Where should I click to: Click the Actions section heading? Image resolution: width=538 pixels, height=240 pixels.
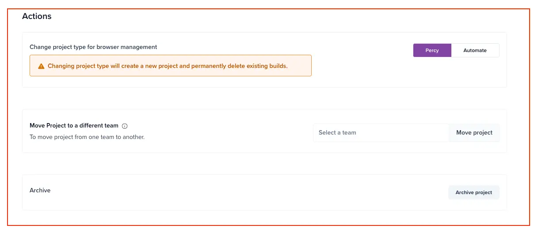(37, 16)
